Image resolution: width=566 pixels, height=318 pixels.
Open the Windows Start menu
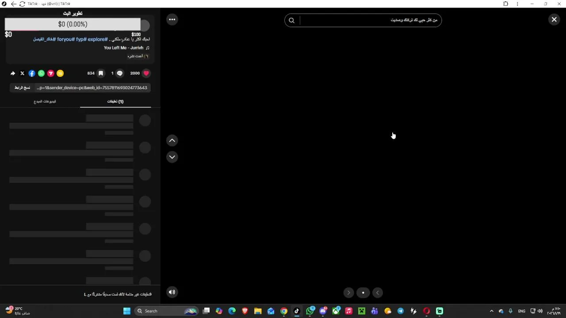[127, 311]
